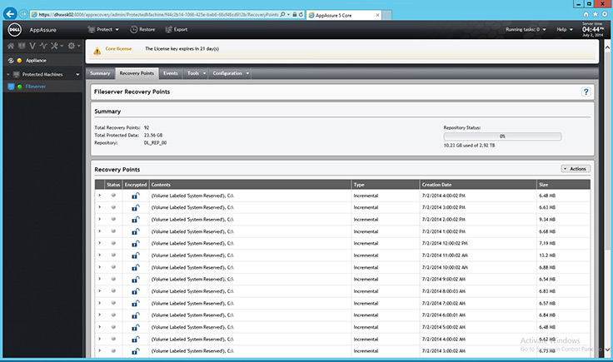The image size is (613, 362).
Task: Click the Restore clock icon
Action: 134,30
